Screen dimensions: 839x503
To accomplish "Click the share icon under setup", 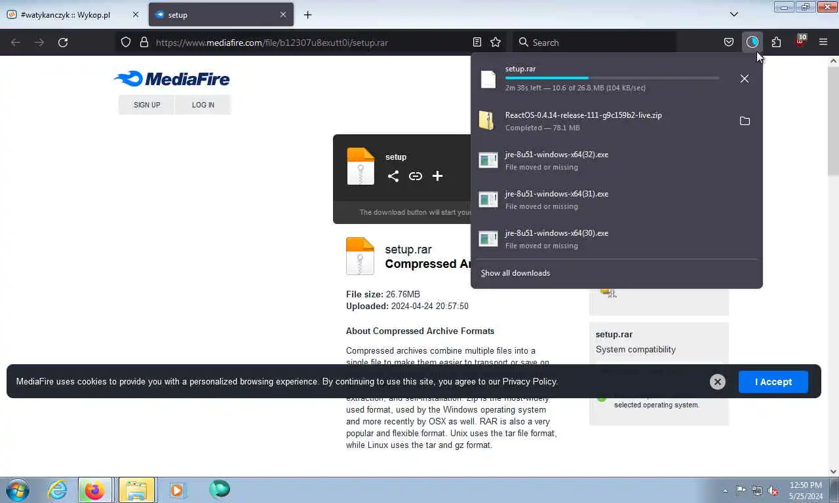I will tap(393, 176).
